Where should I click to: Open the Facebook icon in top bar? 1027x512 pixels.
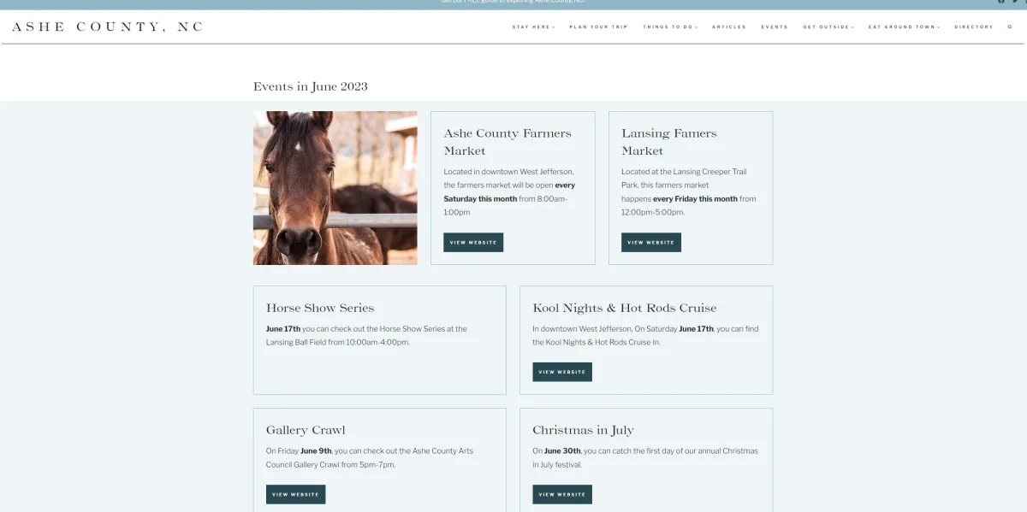point(1001,2)
